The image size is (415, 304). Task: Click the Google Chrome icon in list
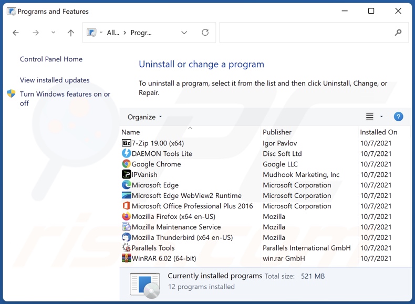point(126,164)
